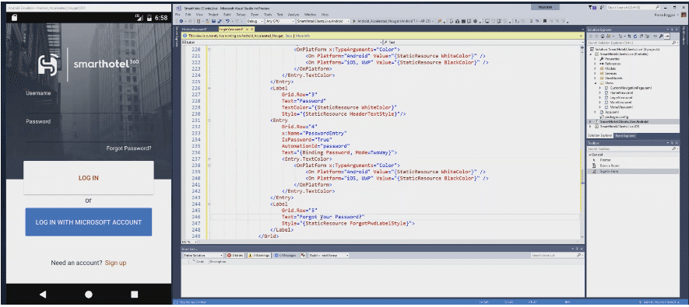This screenshot has width=689, height=307.
Task: Click code line 246 Forgot Your Password text
Action: tap(332, 217)
